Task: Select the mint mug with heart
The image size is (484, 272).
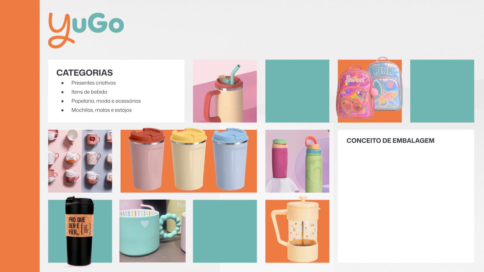Action: 153,231
